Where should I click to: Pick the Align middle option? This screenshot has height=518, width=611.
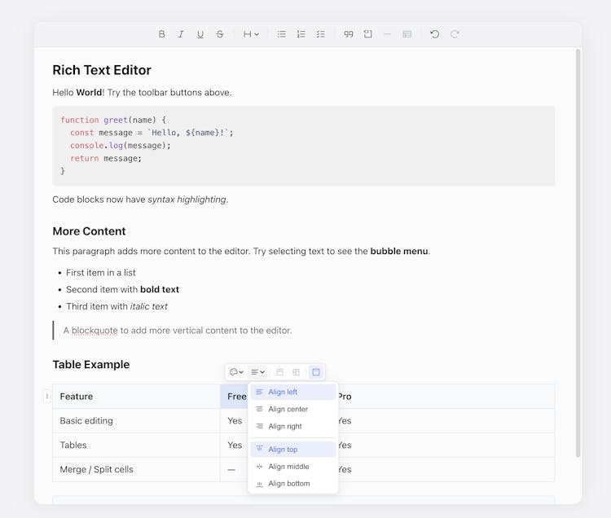tap(288, 467)
